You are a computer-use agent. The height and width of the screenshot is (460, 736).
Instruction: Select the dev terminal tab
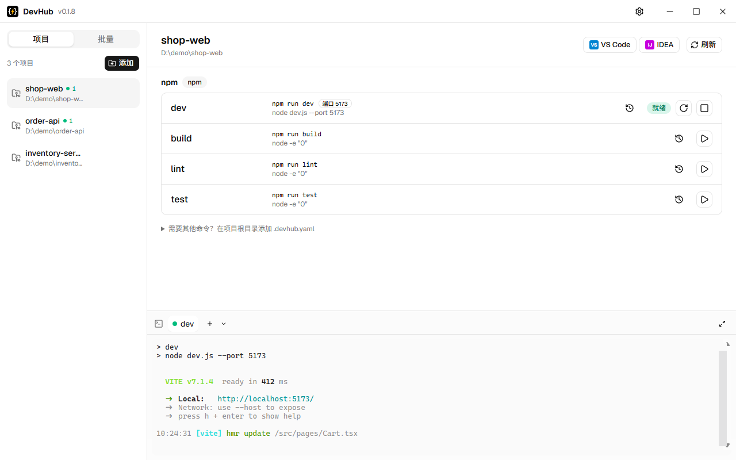point(183,324)
